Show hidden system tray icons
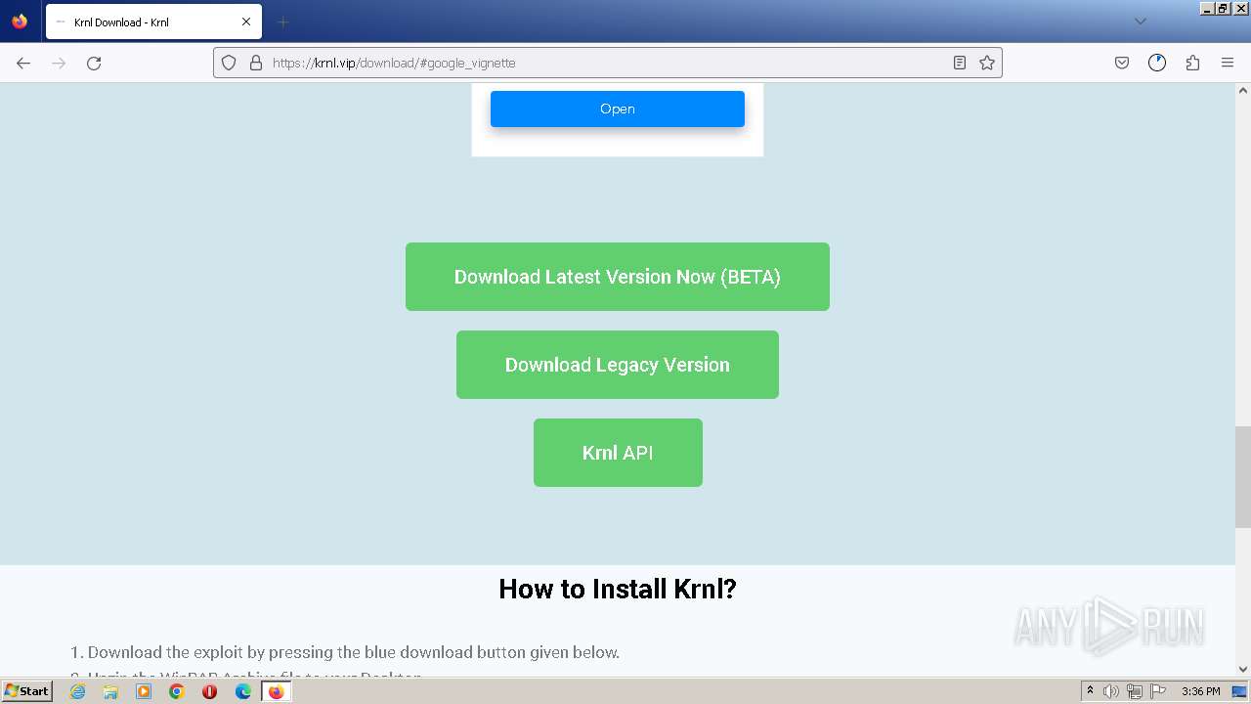 pos(1090,691)
